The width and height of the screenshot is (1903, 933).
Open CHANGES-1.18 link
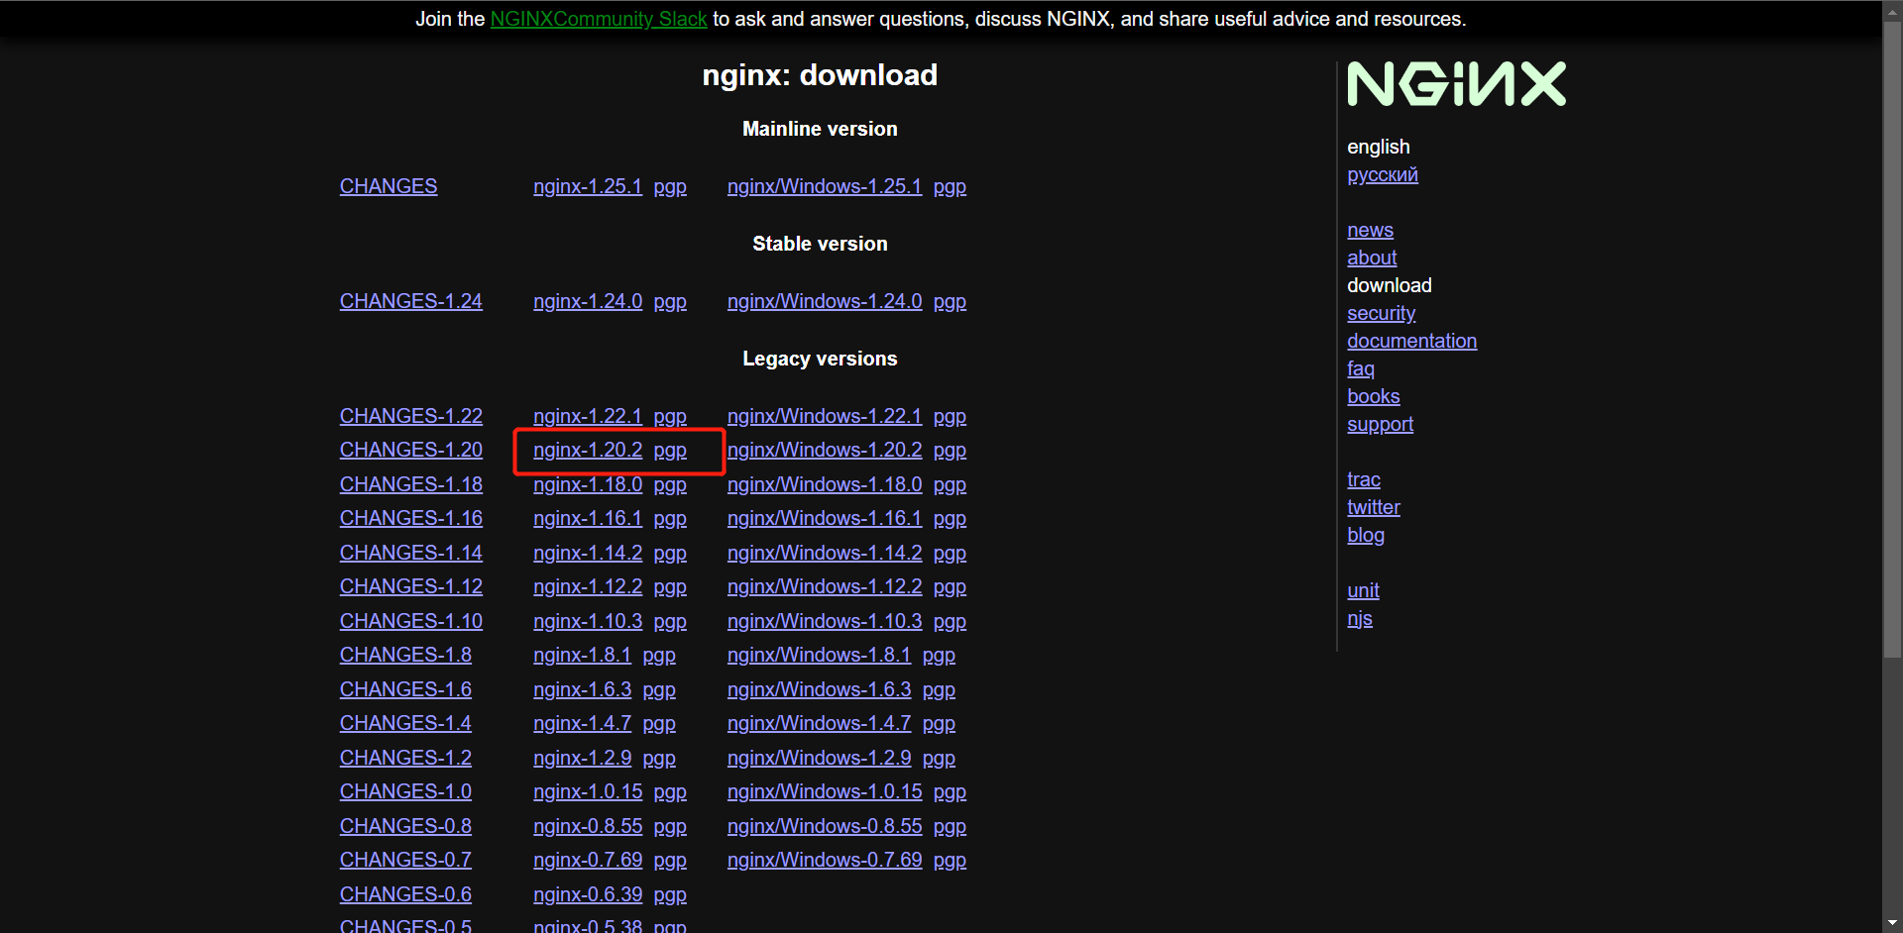[411, 484]
